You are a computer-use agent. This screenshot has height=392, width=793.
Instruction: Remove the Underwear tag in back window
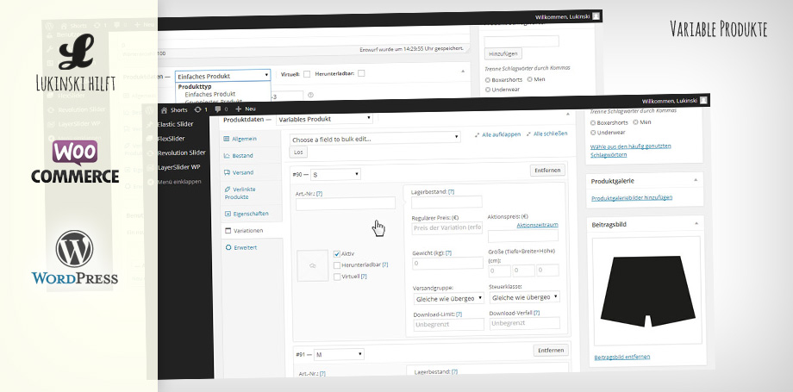point(488,90)
